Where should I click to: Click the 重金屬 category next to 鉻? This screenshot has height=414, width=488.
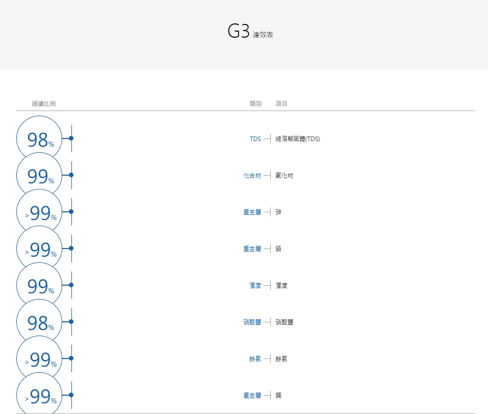coord(252,249)
